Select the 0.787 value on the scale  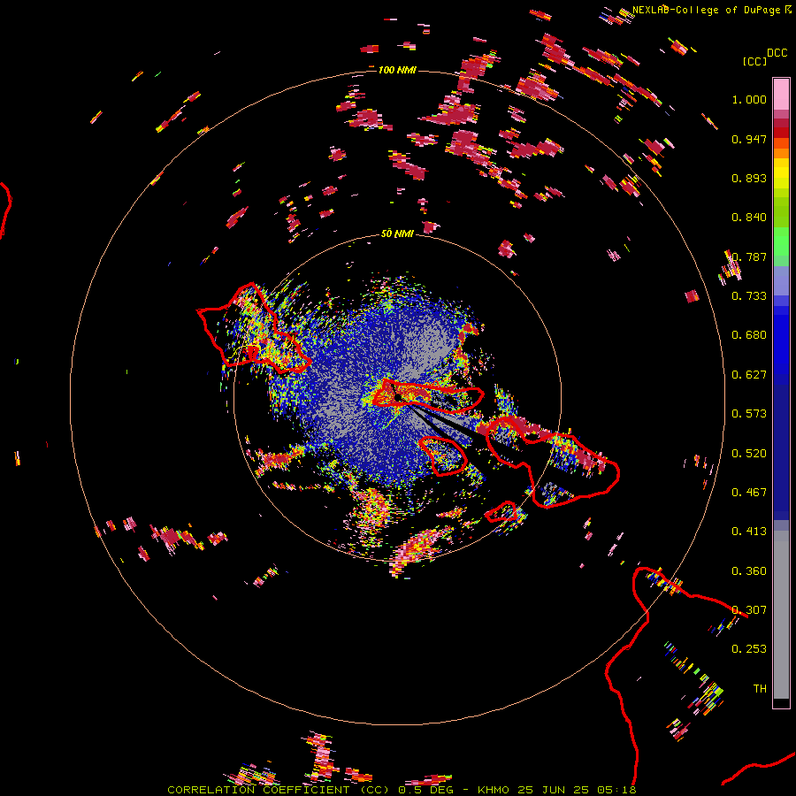(749, 256)
